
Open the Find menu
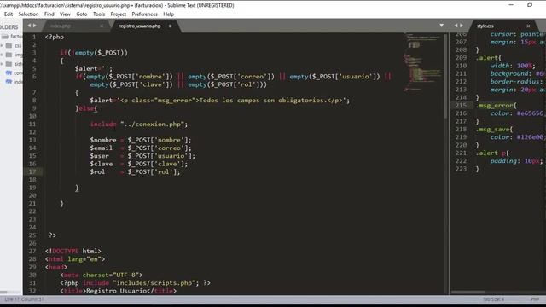click(49, 14)
